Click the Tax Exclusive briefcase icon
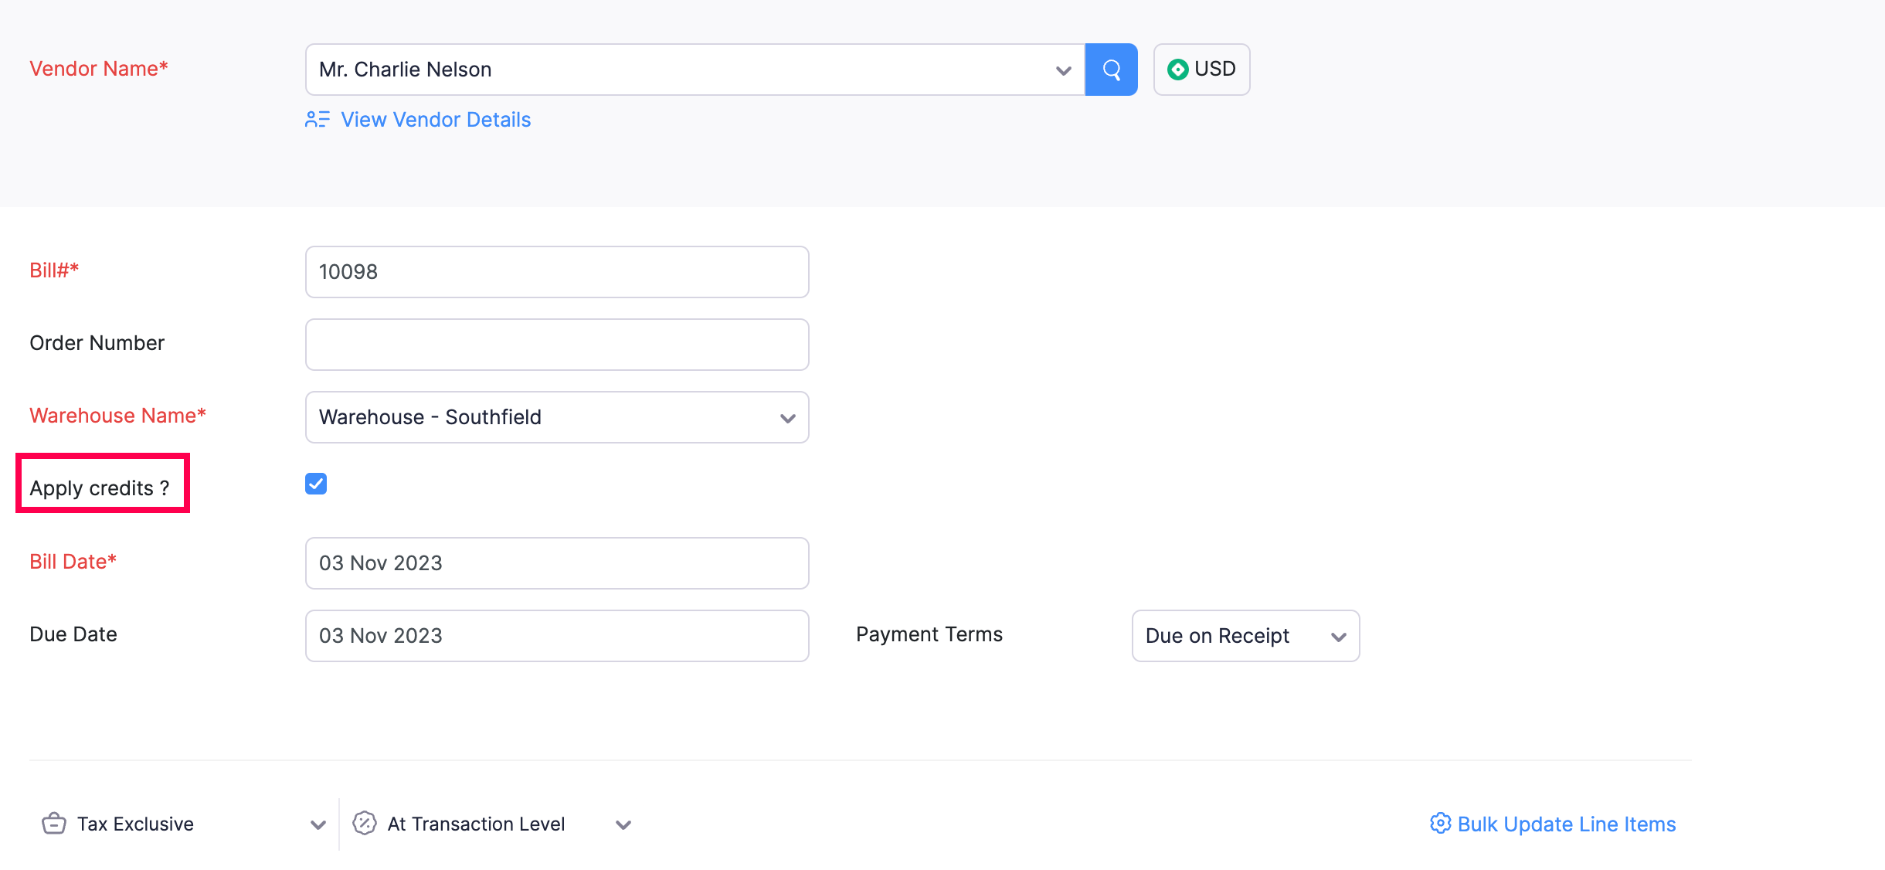This screenshot has height=870, width=1885. pos(54,824)
